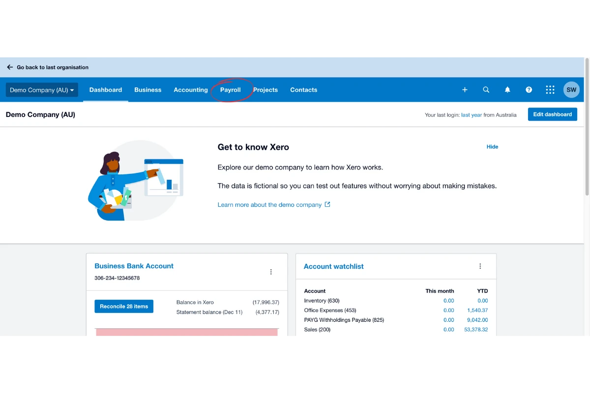Click Office Expenses (453) row label
Viewport: 590px width, 393px height.
(x=330, y=310)
